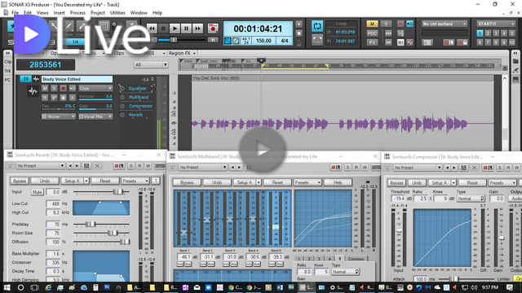Open the Project menu

click(98, 13)
